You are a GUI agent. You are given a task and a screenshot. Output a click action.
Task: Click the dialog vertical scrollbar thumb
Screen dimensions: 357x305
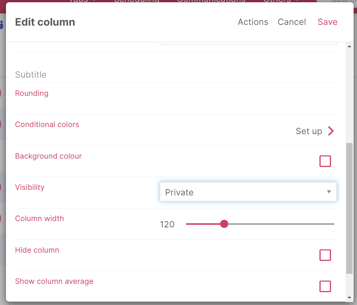click(x=349, y=208)
